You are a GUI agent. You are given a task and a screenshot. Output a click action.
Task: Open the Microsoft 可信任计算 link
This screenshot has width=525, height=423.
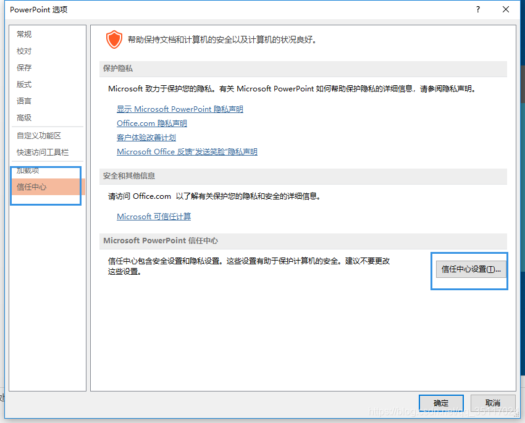pos(154,217)
